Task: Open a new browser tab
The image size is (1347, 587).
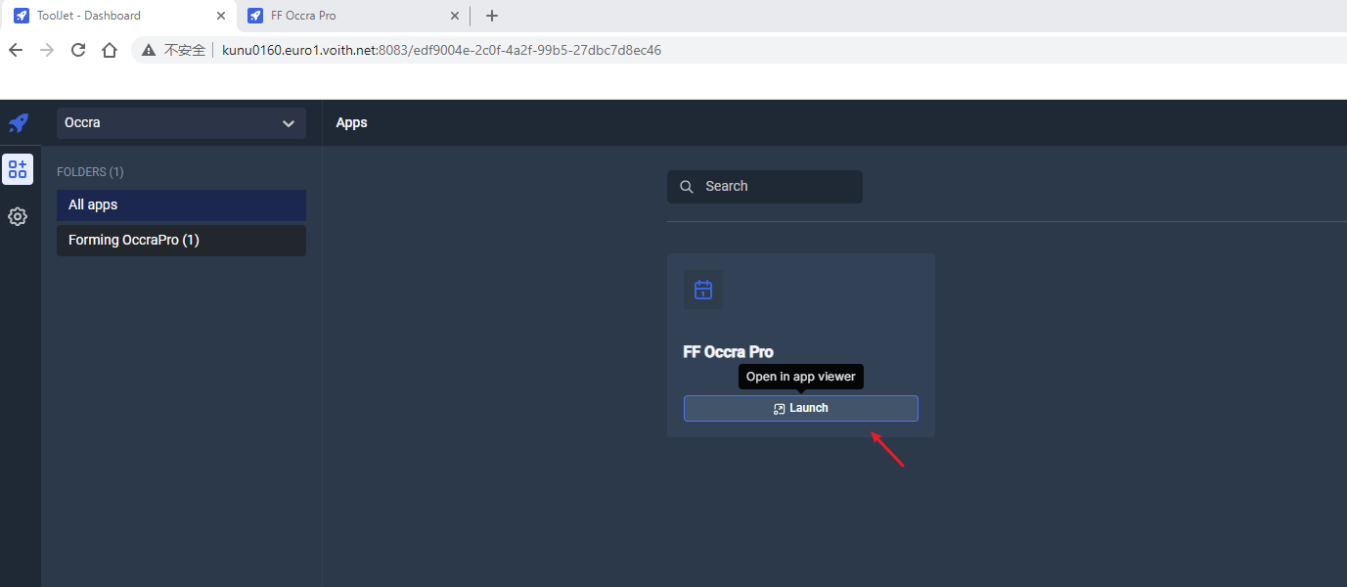Action: click(x=491, y=16)
